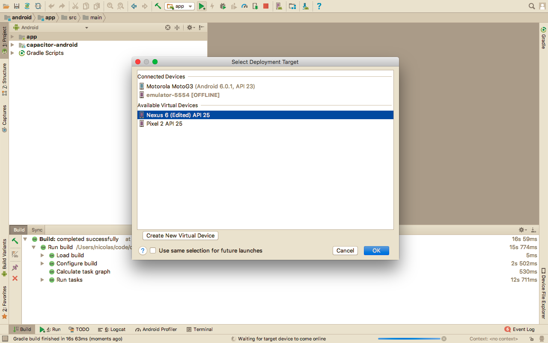
Task: Debug the app with the bug icon
Action: coord(223,6)
